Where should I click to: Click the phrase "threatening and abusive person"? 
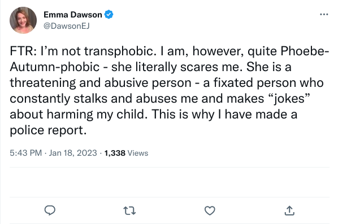pyautogui.click(x=101, y=83)
